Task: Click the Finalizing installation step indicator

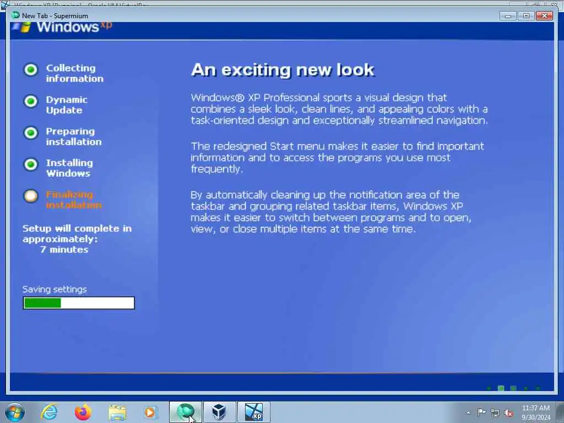Action: tap(31, 196)
